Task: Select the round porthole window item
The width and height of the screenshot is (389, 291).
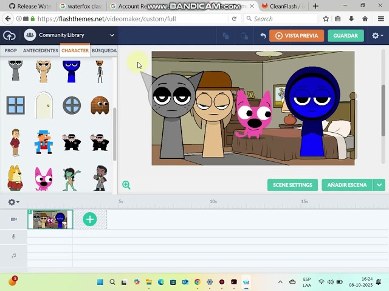Action: [x=72, y=105]
